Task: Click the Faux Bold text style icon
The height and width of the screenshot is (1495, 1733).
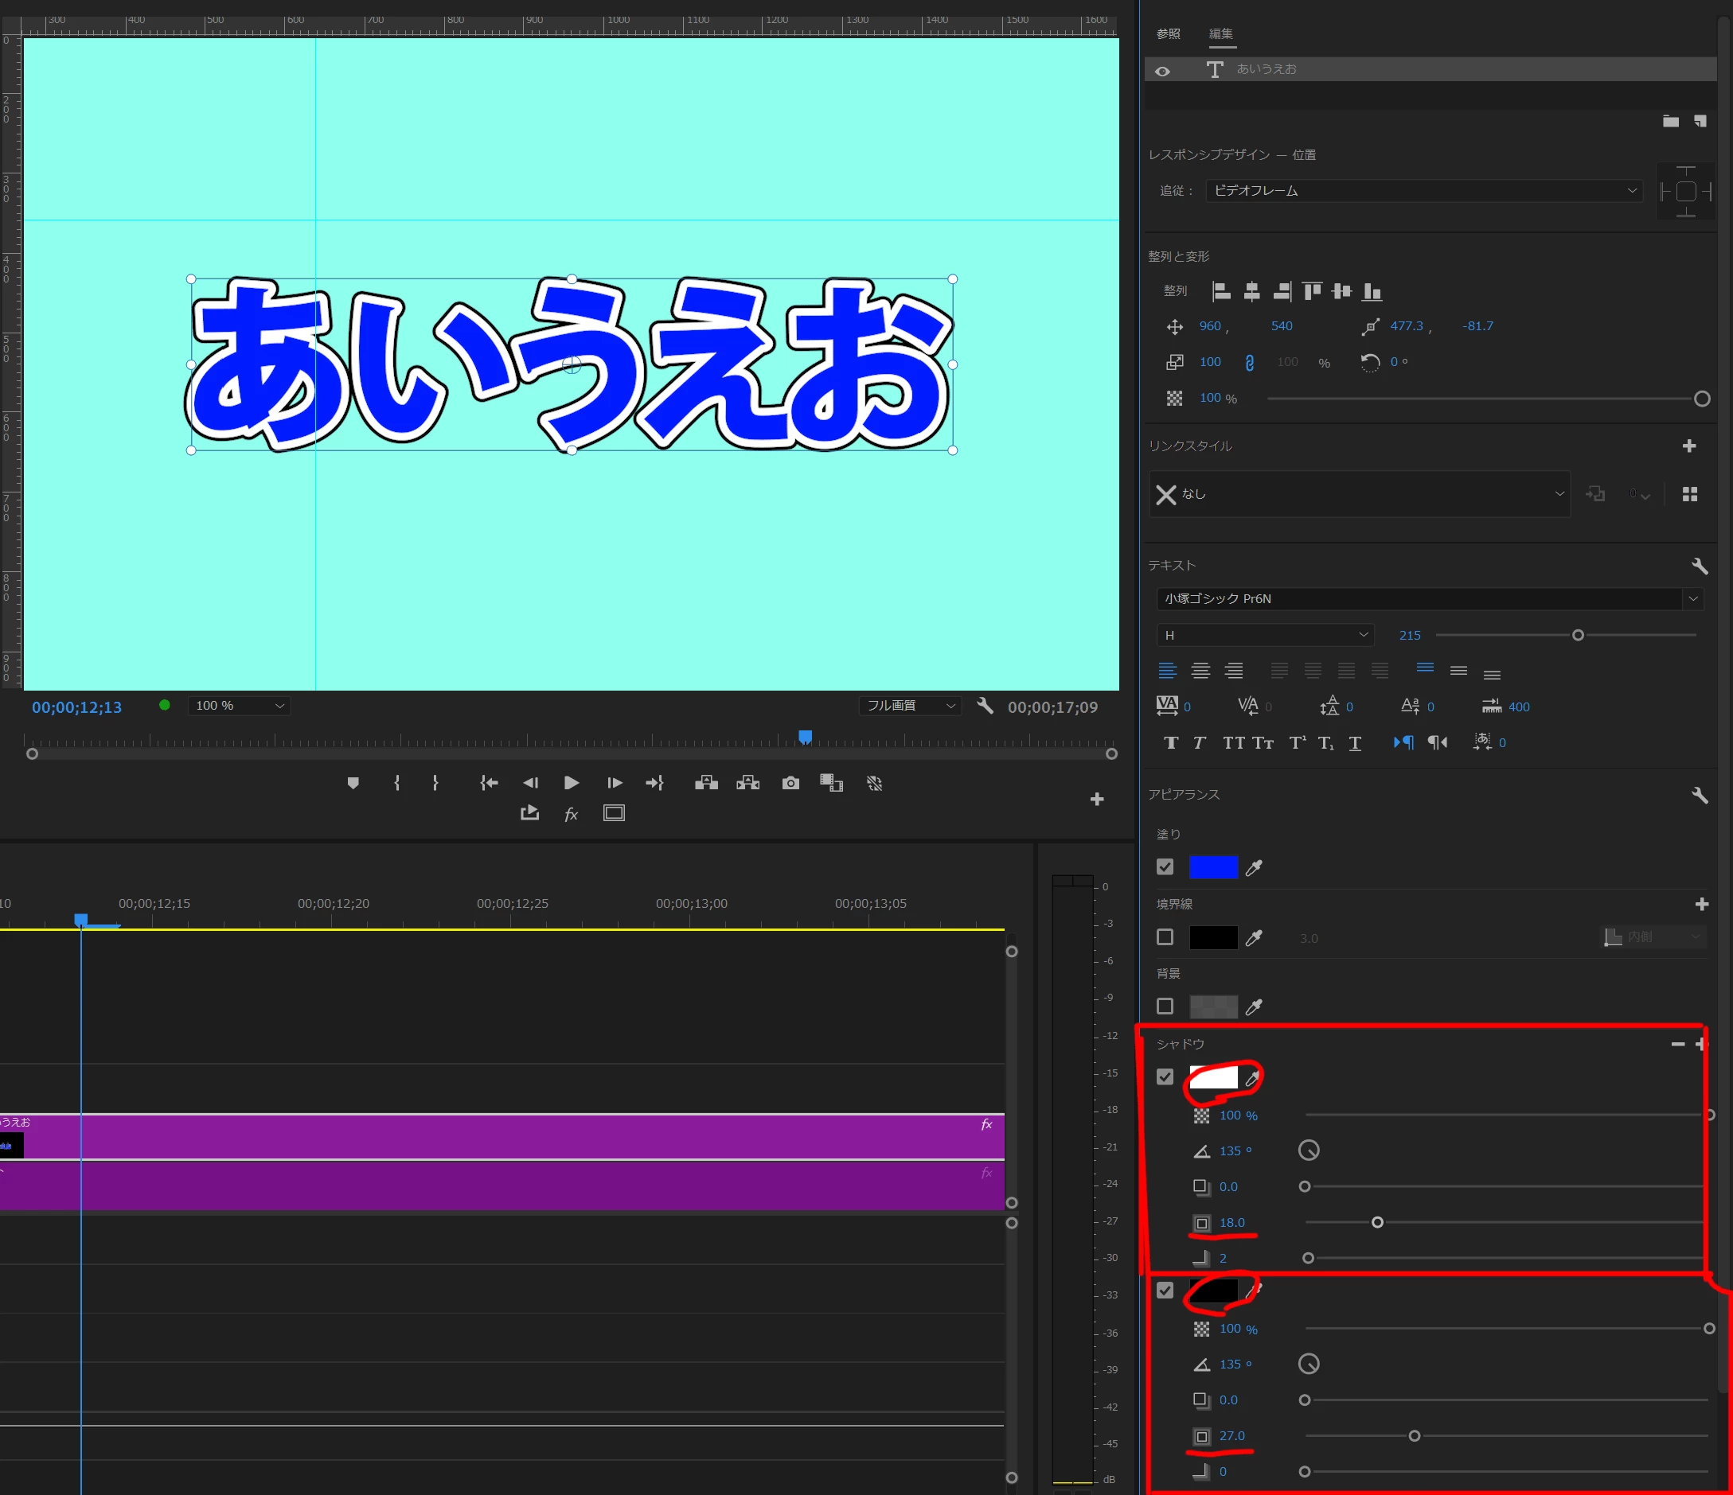Action: [1171, 742]
